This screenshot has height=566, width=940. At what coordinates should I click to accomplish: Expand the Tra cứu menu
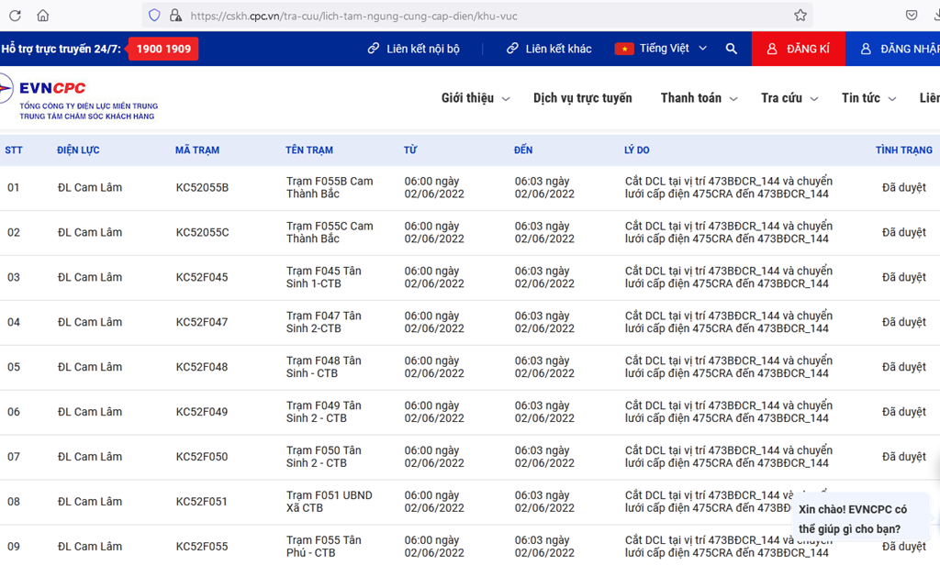[x=789, y=98]
